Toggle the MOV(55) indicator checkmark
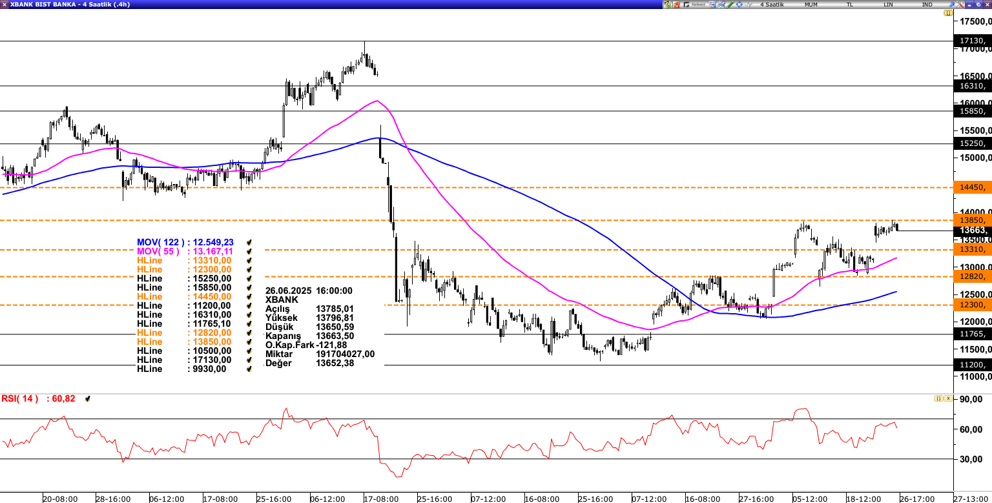992x503 pixels. pos(249,251)
